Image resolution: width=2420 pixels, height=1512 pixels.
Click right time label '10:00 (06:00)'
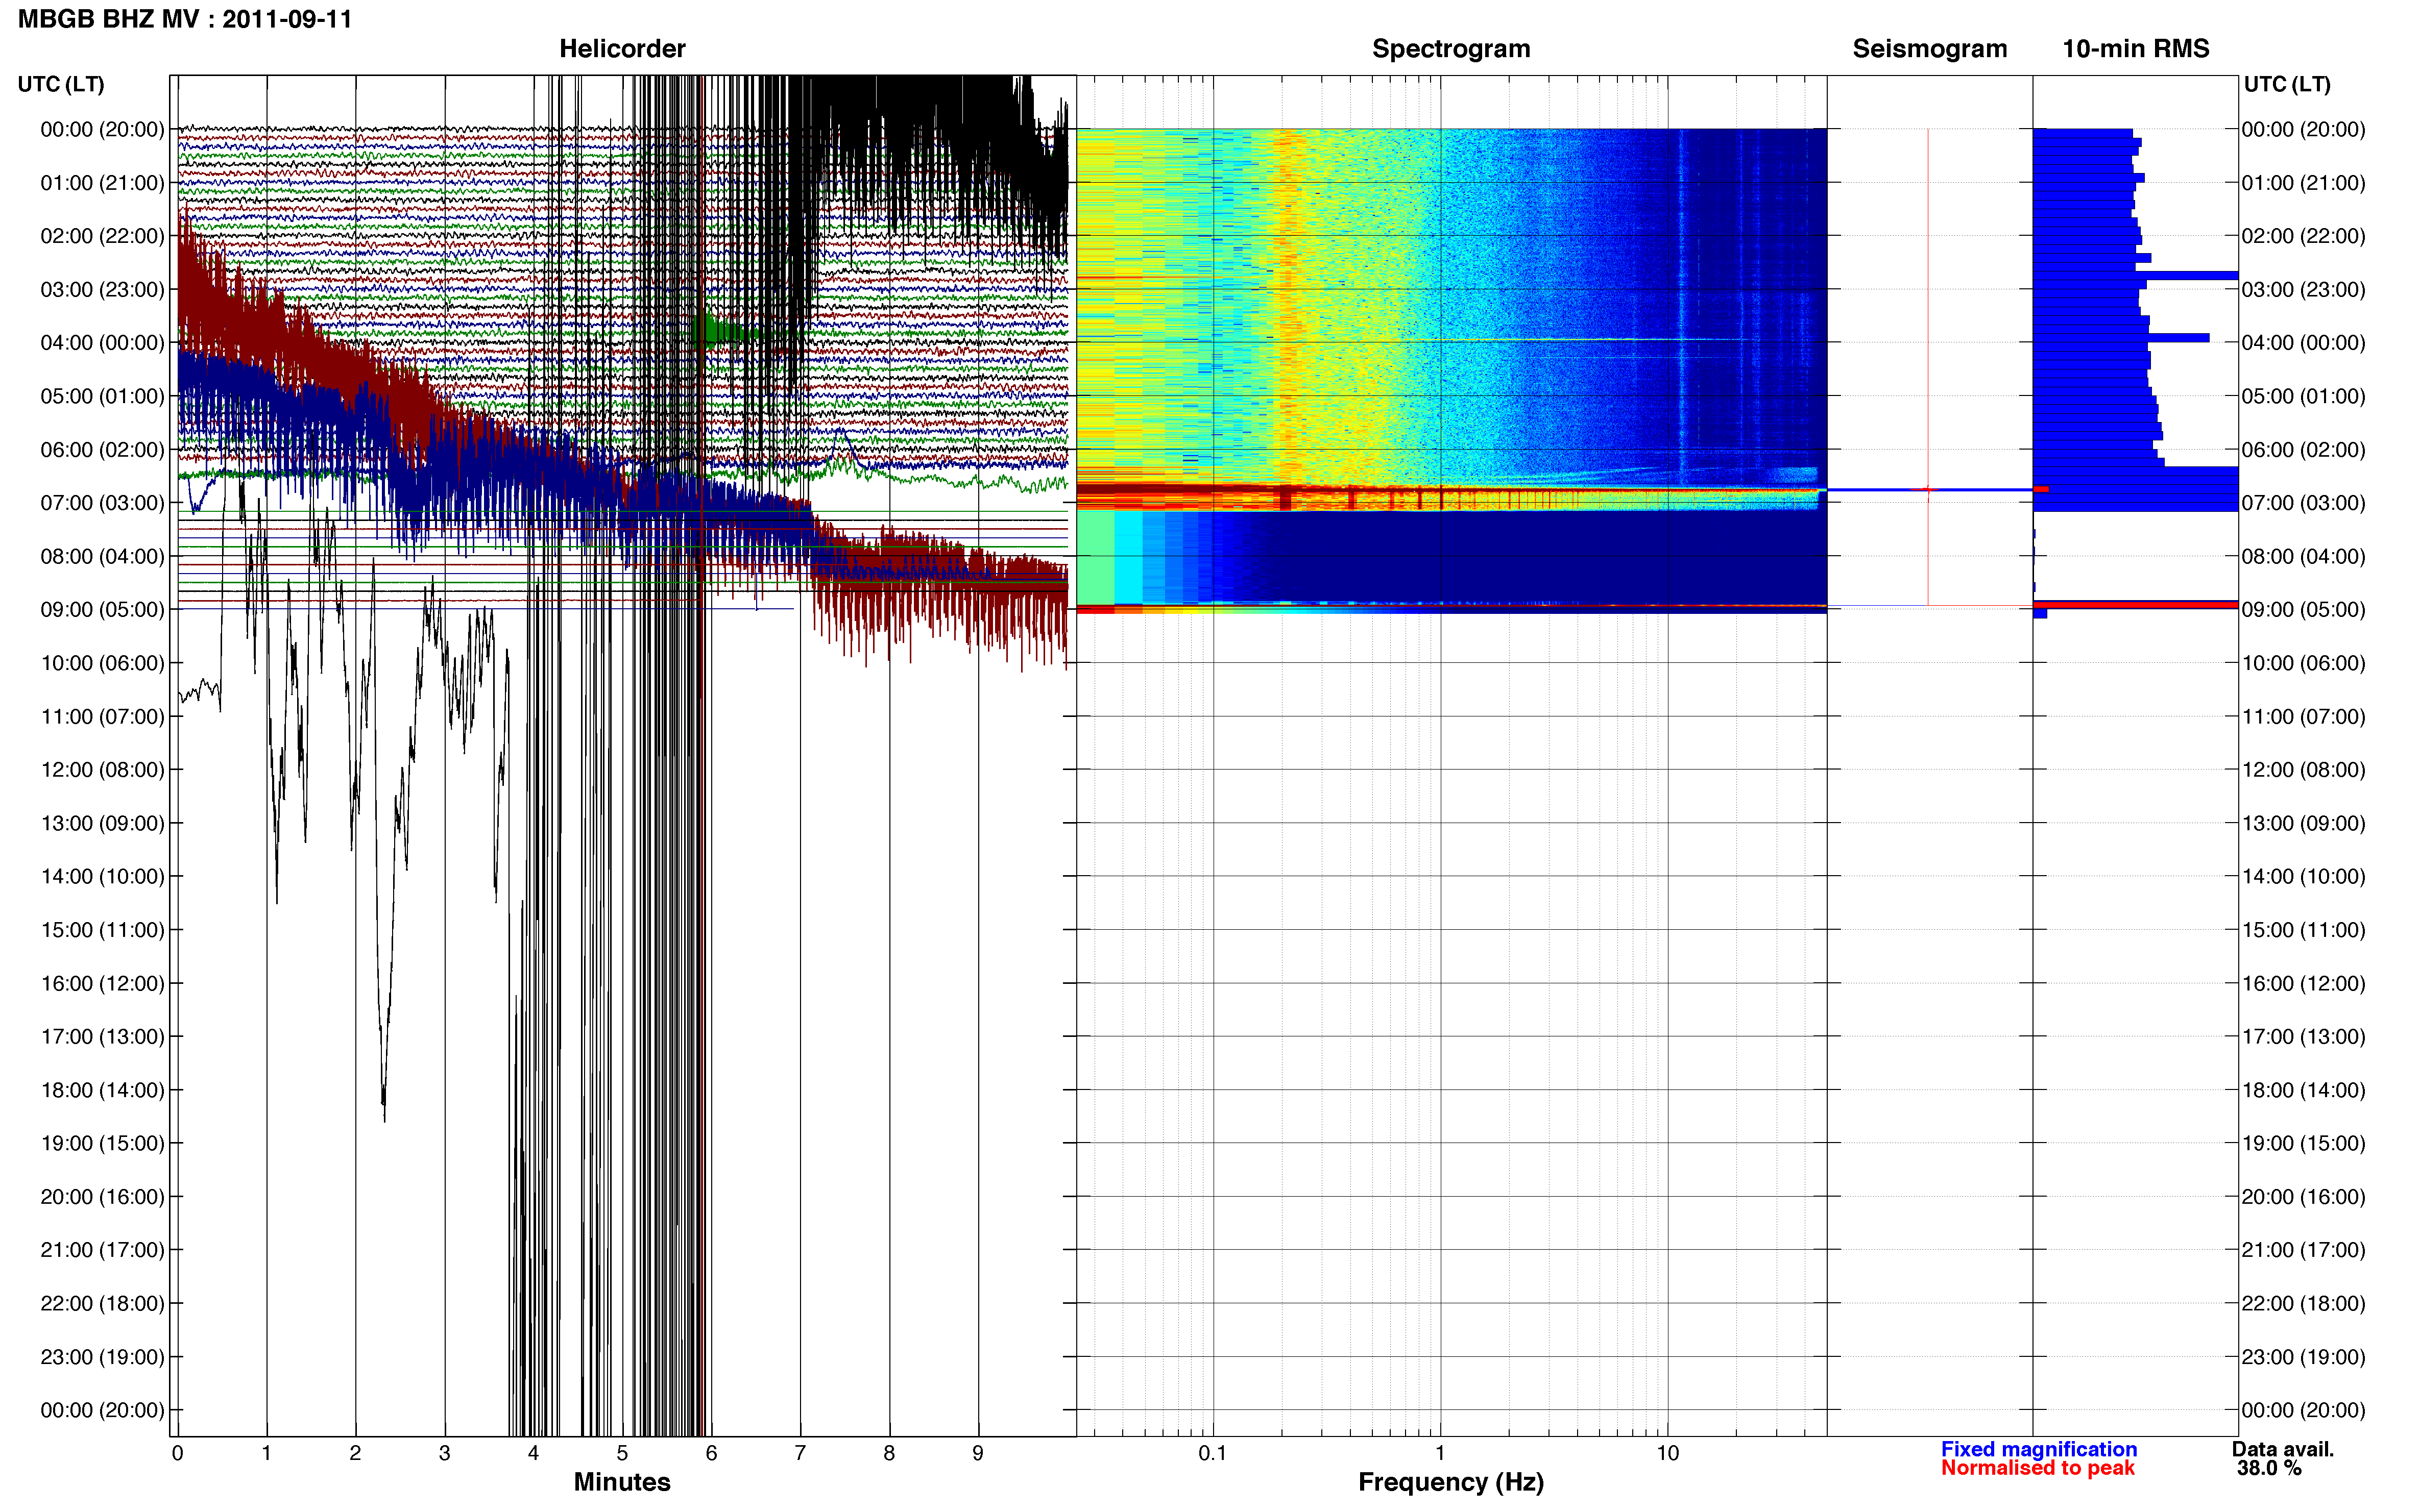[x=2303, y=663]
